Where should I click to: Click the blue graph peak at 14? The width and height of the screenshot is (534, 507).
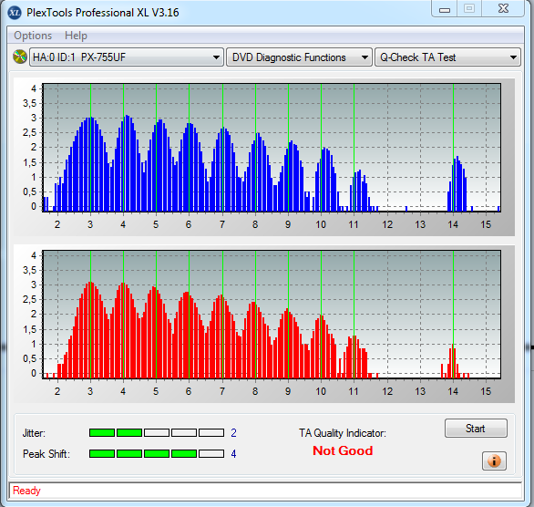tap(457, 158)
